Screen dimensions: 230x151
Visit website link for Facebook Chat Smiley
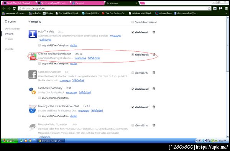85,92
